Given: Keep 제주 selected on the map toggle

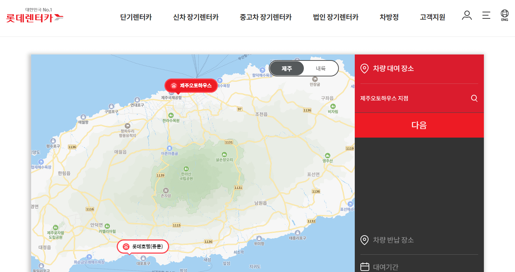Looking at the screenshot, I should [287, 68].
